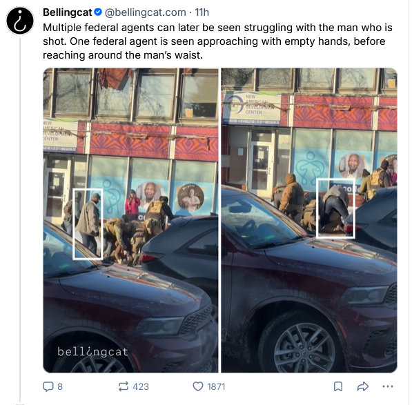Click the white highlight box in left photo
The height and width of the screenshot is (405, 412).
[x=88, y=224]
